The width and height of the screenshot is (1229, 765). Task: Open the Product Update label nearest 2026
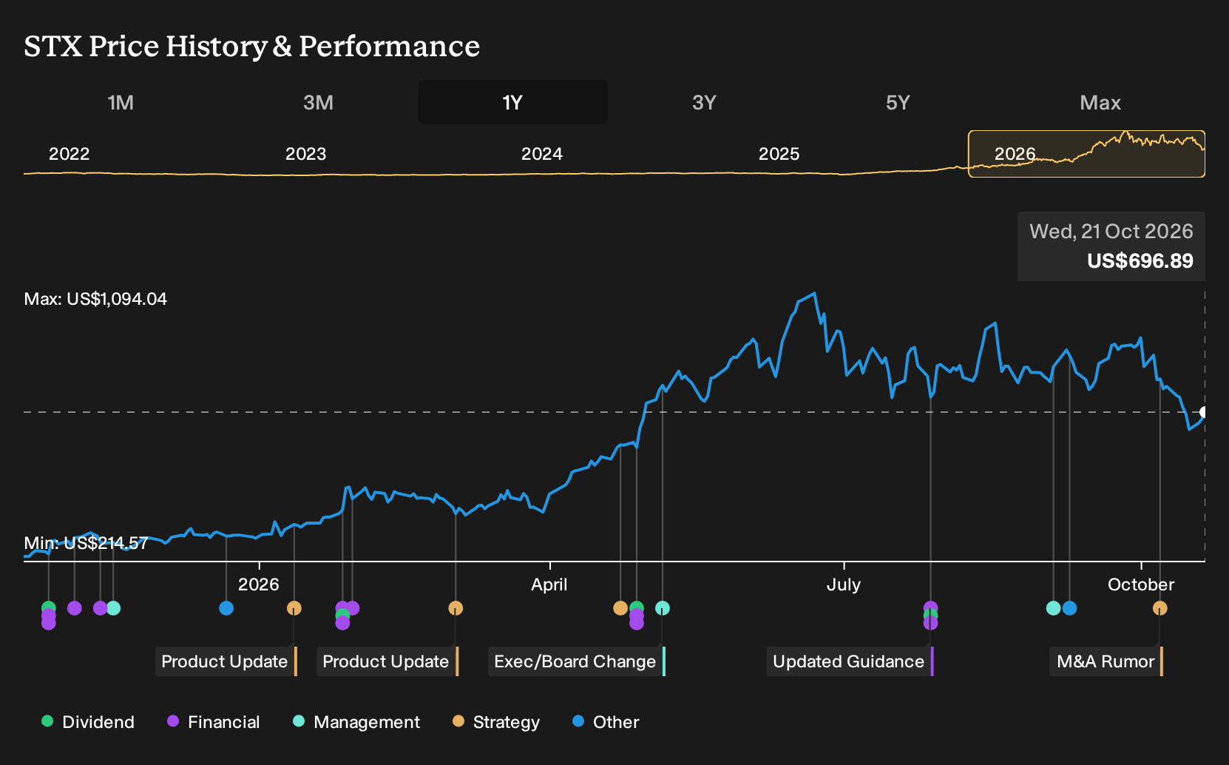pyautogui.click(x=226, y=661)
